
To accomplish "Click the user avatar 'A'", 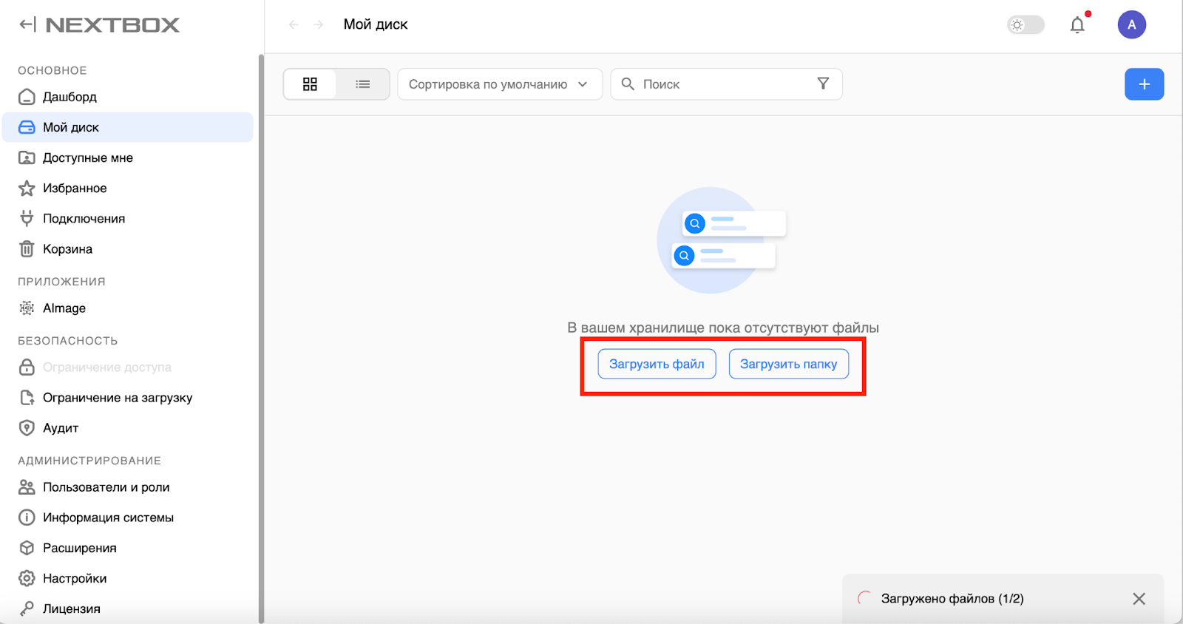I will 1131,25.
